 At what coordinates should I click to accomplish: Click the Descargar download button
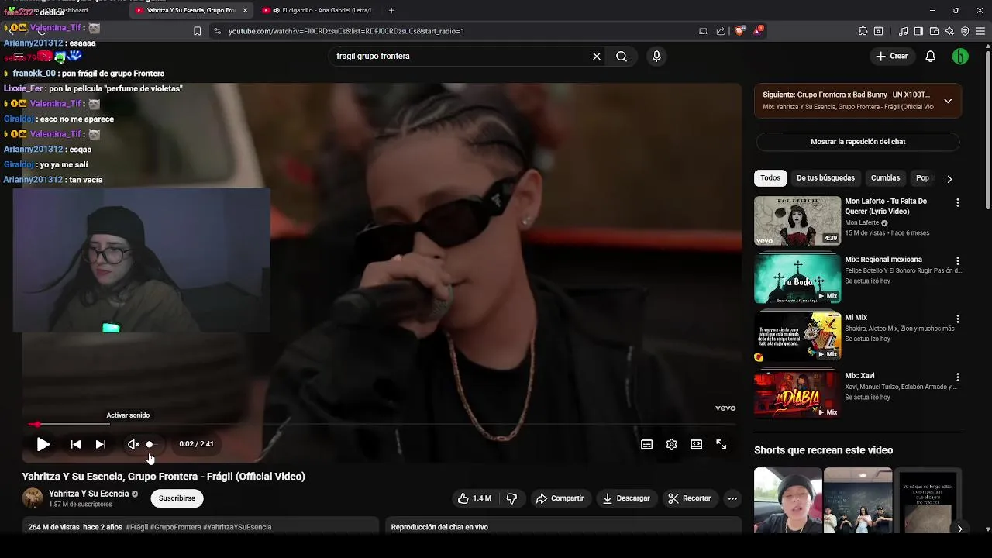(x=626, y=498)
